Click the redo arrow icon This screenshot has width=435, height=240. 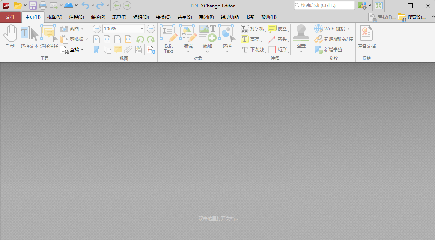point(100,6)
